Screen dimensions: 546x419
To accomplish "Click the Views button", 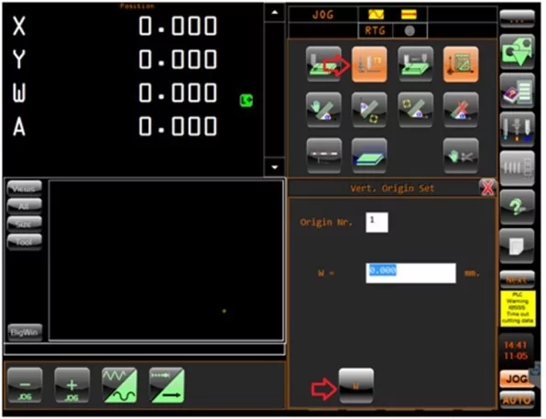I will pyautogui.click(x=25, y=188).
